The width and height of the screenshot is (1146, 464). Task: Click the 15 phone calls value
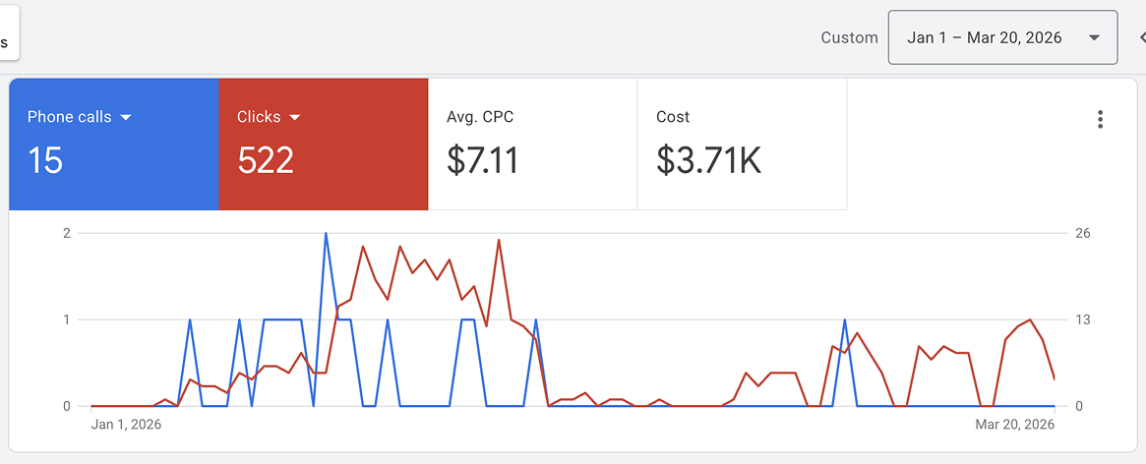tap(45, 160)
